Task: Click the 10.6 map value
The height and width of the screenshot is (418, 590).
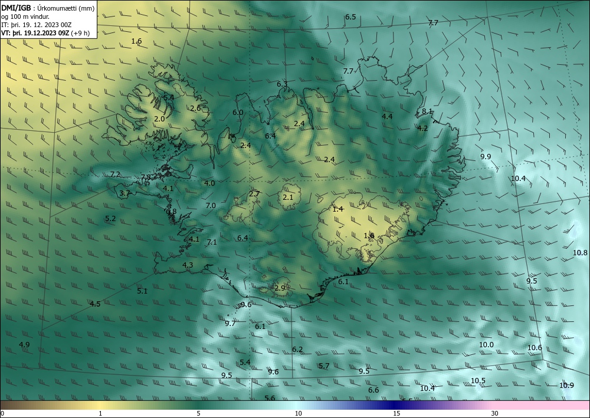Action: click(x=535, y=348)
